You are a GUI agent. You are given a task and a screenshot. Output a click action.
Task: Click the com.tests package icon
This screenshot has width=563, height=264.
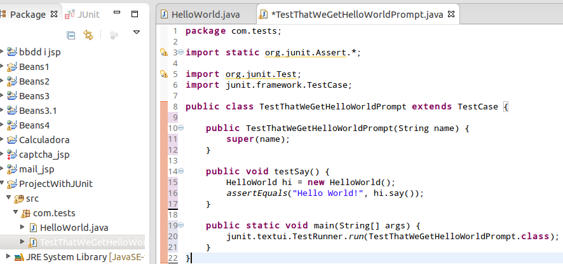tap(27, 213)
